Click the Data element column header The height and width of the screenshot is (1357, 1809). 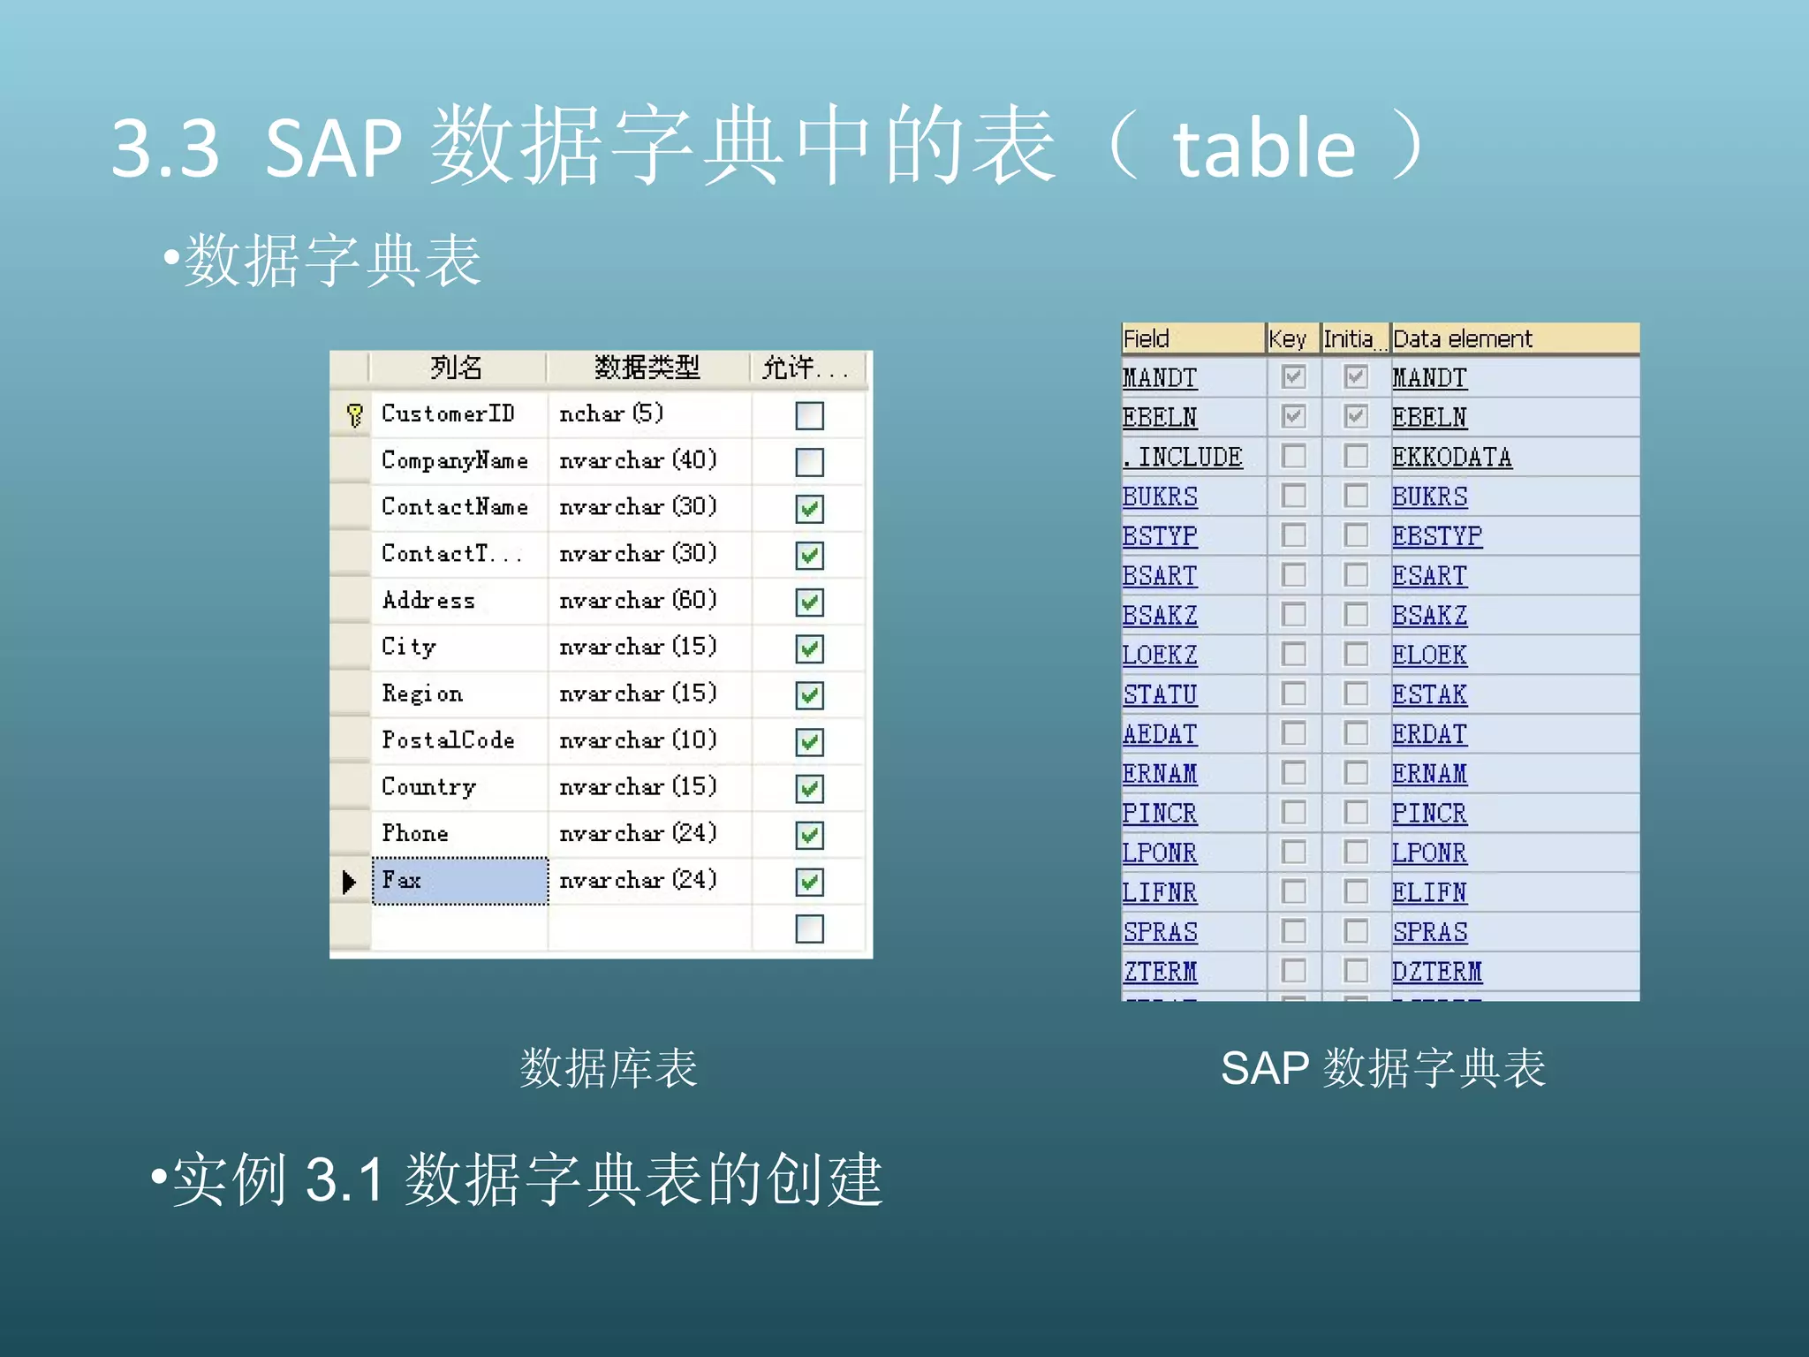[x=1515, y=338]
